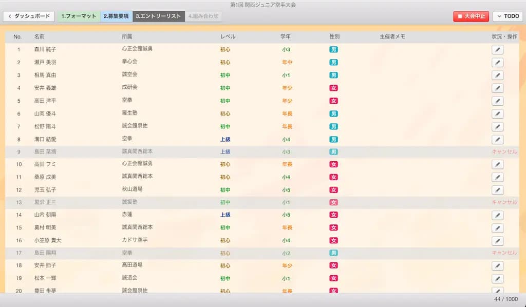This screenshot has width=526, height=307.
Task: Open the 2.募集要項 tab
Action: (116, 16)
